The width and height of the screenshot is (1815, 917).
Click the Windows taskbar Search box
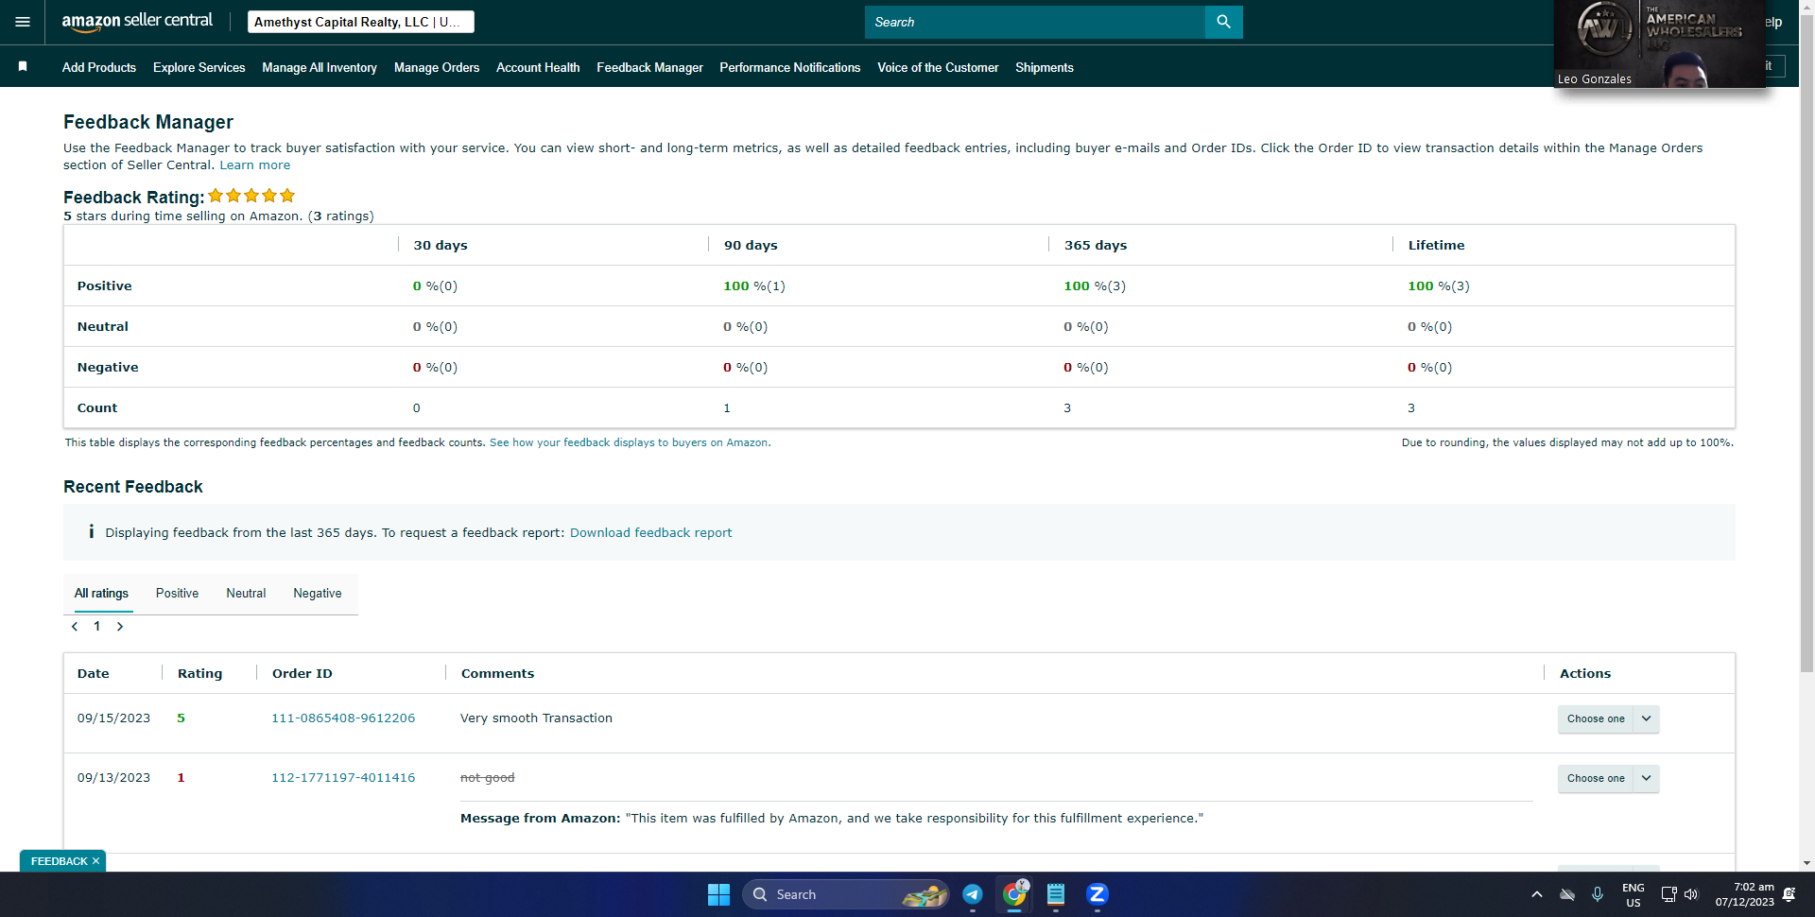pos(846,894)
